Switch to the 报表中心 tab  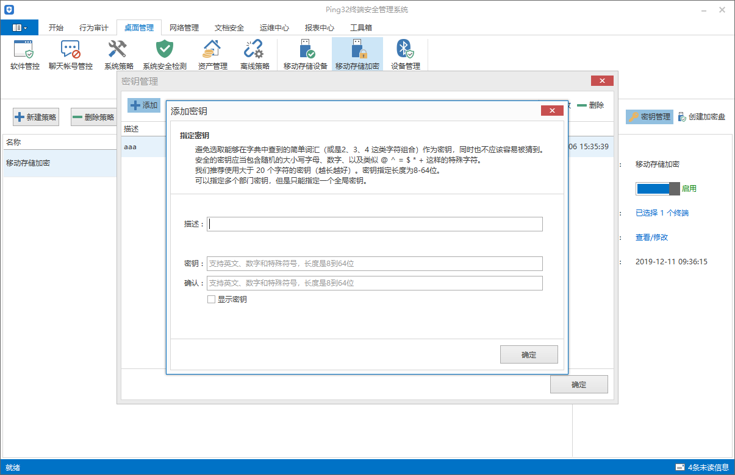pyautogui.click(x=320, y=28)
